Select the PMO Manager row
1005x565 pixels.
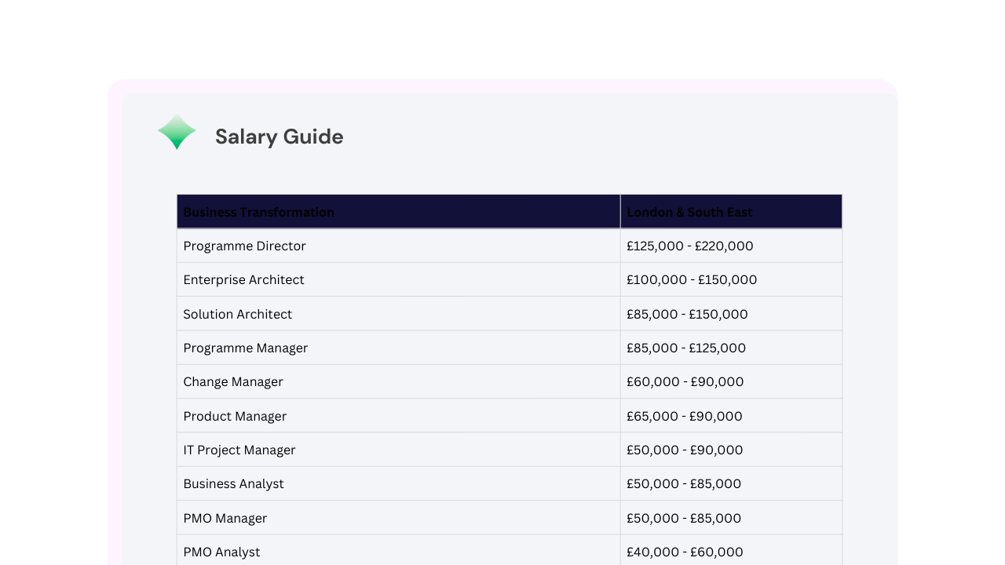(225, 518)
